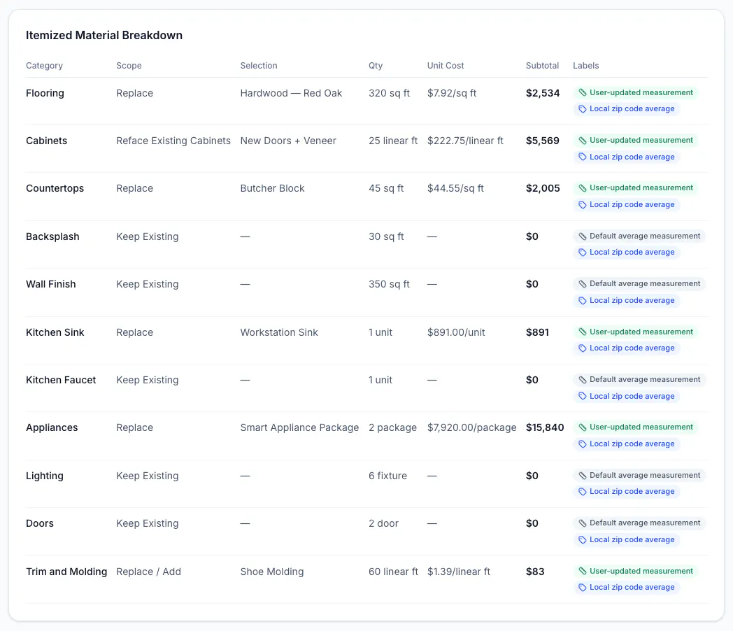The width and height of the screenshot is (733, 631).
Task: Click the tag icon in Doors' zip code label
Action: tap(582, 540)
